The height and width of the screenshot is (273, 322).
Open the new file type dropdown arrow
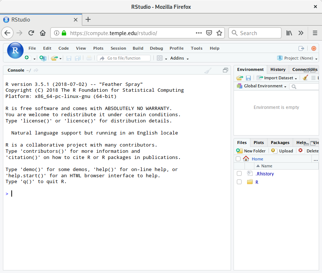pos(34,59)
